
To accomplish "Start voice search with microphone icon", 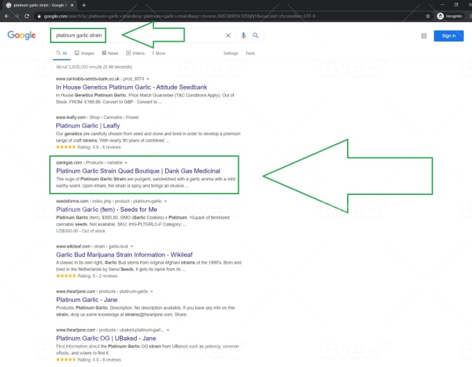I will tap(244, 35).
